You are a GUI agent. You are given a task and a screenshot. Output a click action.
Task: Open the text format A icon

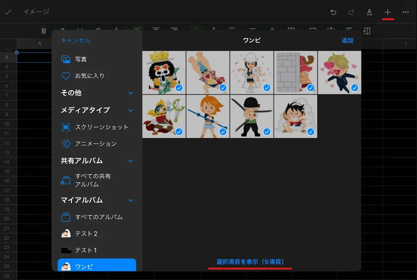[369, 12]
